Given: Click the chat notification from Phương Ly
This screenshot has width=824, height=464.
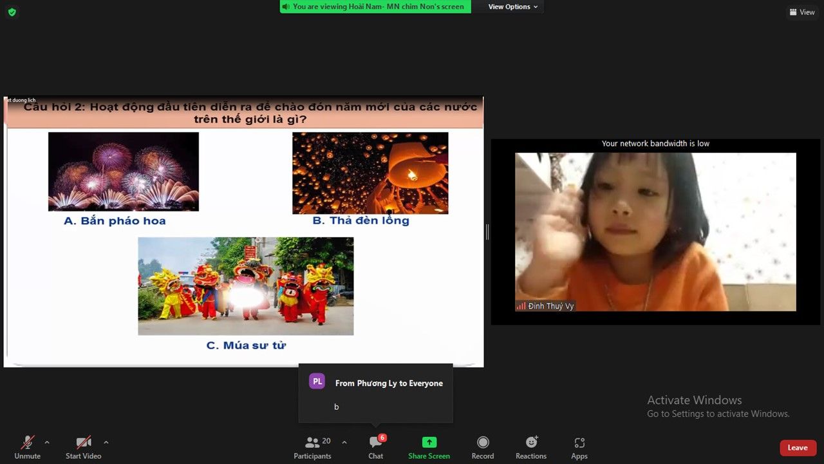Looking at the screenshot, I should [389, 394].
